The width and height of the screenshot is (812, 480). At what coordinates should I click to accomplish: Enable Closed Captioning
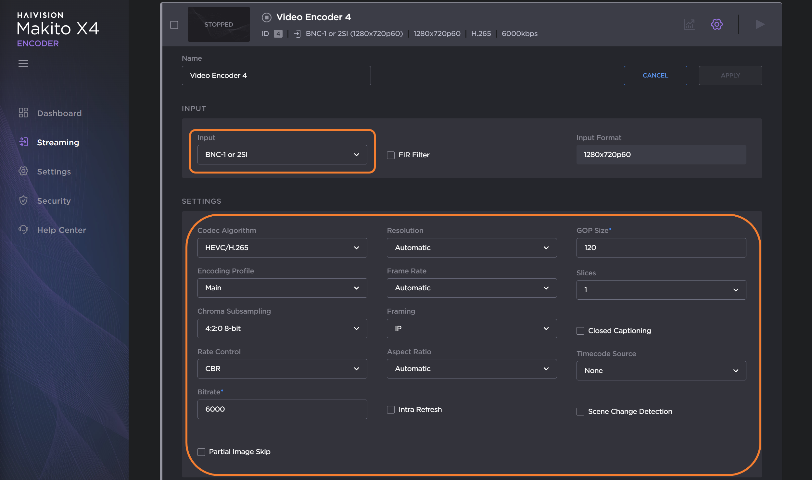(x=580, y=330)
